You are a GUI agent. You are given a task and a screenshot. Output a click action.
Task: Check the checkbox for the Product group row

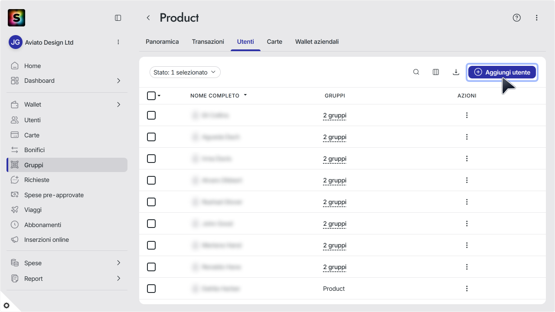[151, 289]
